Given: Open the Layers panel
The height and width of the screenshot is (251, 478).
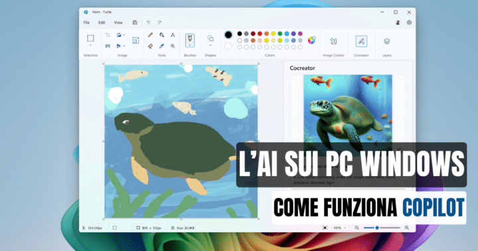Looking at the screenshot, I should [x=387, y=41].
